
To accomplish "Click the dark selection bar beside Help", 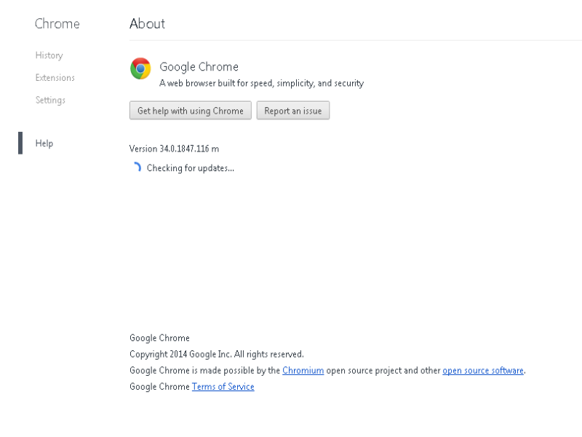I will click(20, 143).
